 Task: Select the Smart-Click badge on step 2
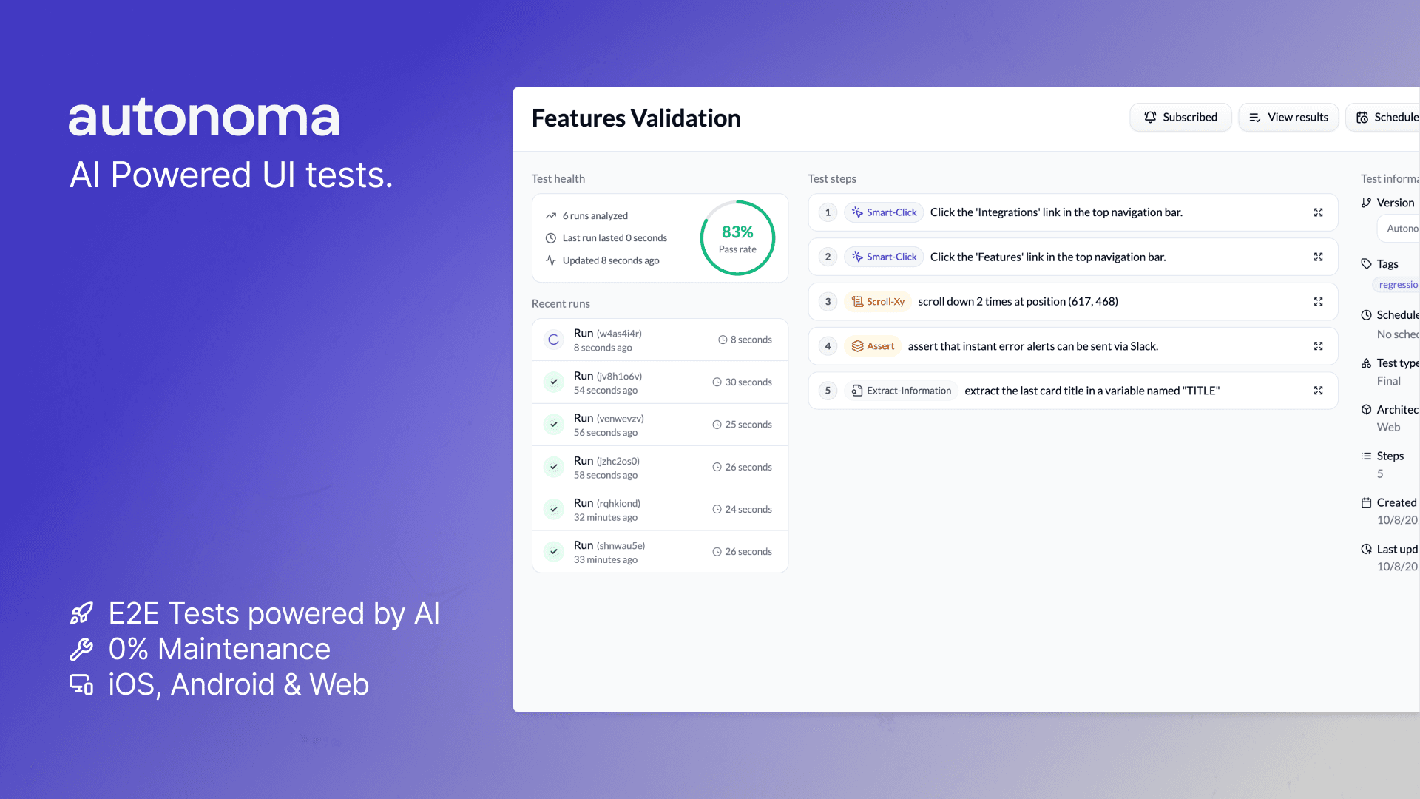[x=884, y=257]
